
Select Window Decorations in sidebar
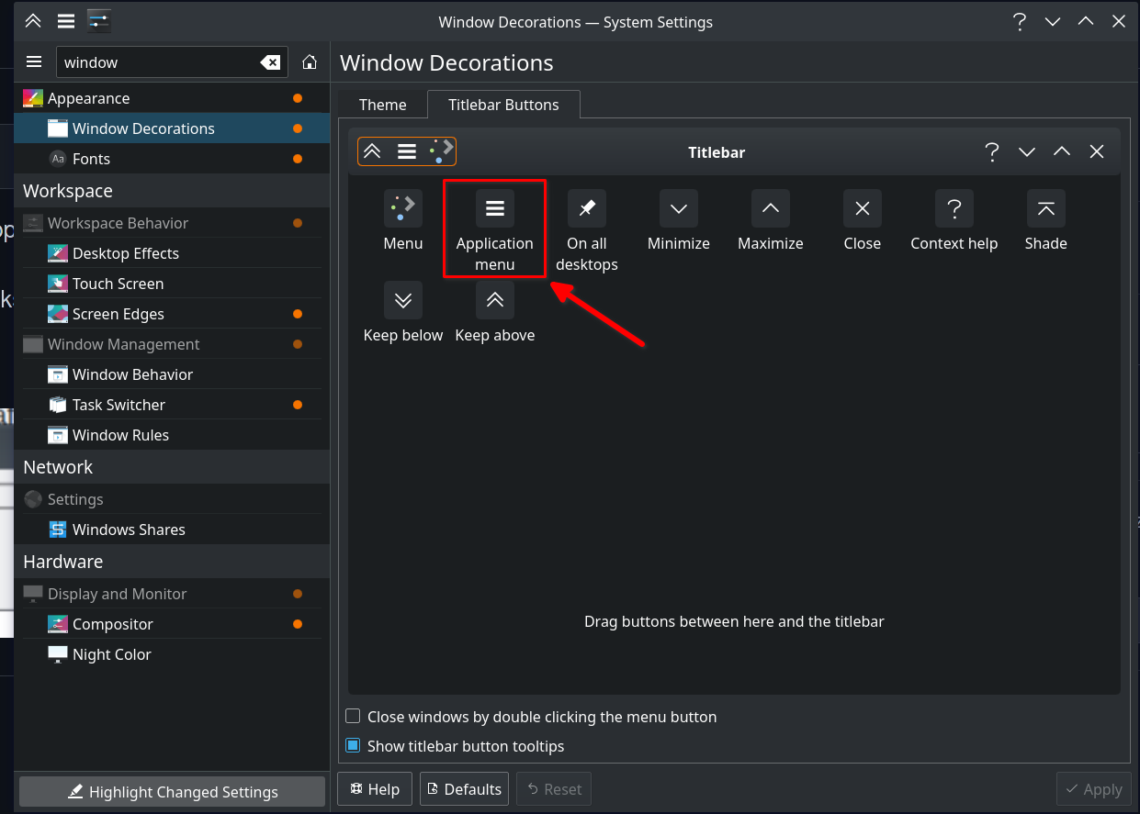point(172,128)
